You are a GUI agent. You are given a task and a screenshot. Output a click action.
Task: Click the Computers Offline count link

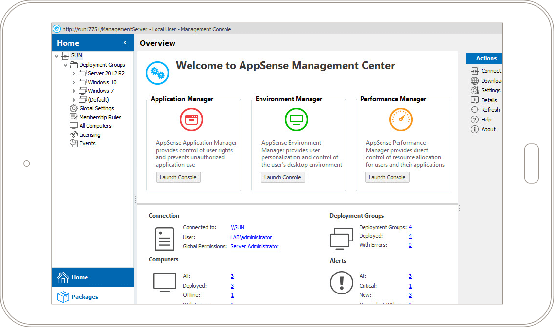click(232, 295)
